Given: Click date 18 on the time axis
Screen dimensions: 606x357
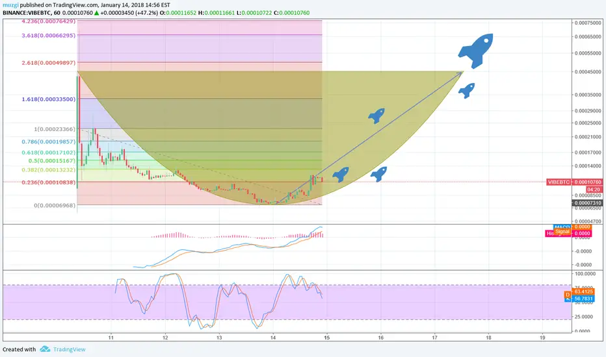Looking at the screenshot, I should tap(488, 338).
